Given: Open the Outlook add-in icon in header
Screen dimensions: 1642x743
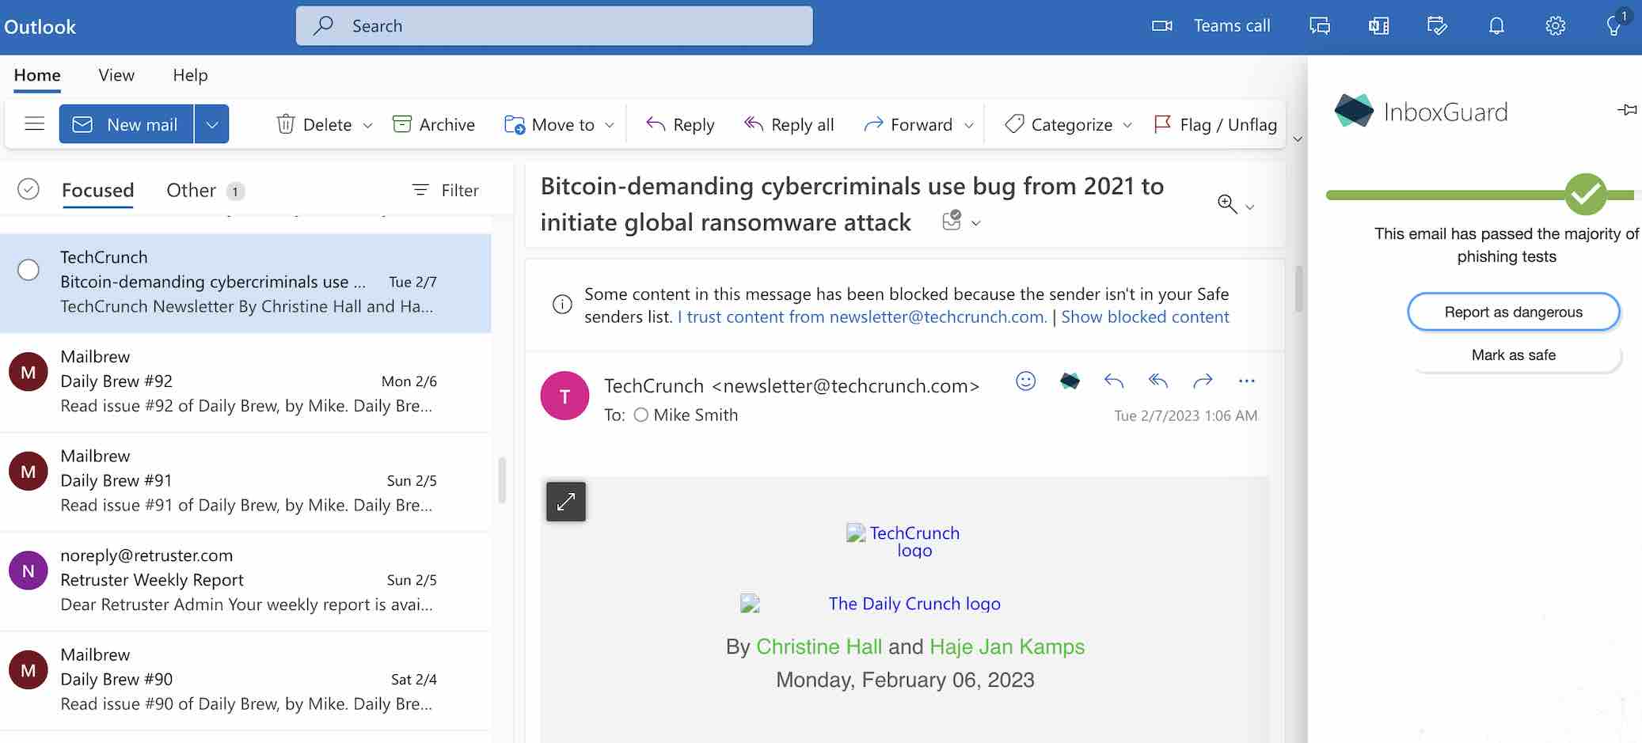Looking at the screenshot, I should [1378, 26].
